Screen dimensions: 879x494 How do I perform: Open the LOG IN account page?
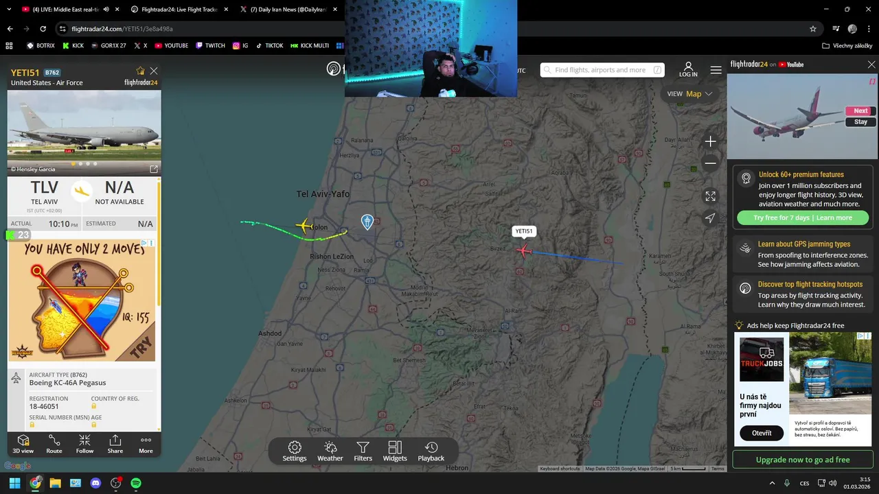click(688, 70)
